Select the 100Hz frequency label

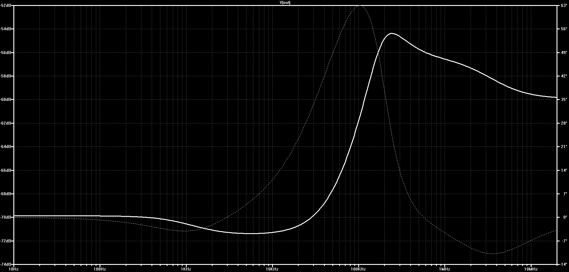[100, 269]
